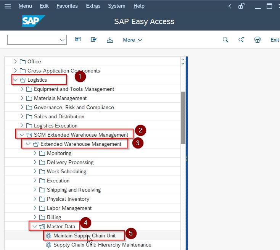Click the Find Next magnifier-plus icon
This screenshot has width=280, height=250.
tap(241, 39)
